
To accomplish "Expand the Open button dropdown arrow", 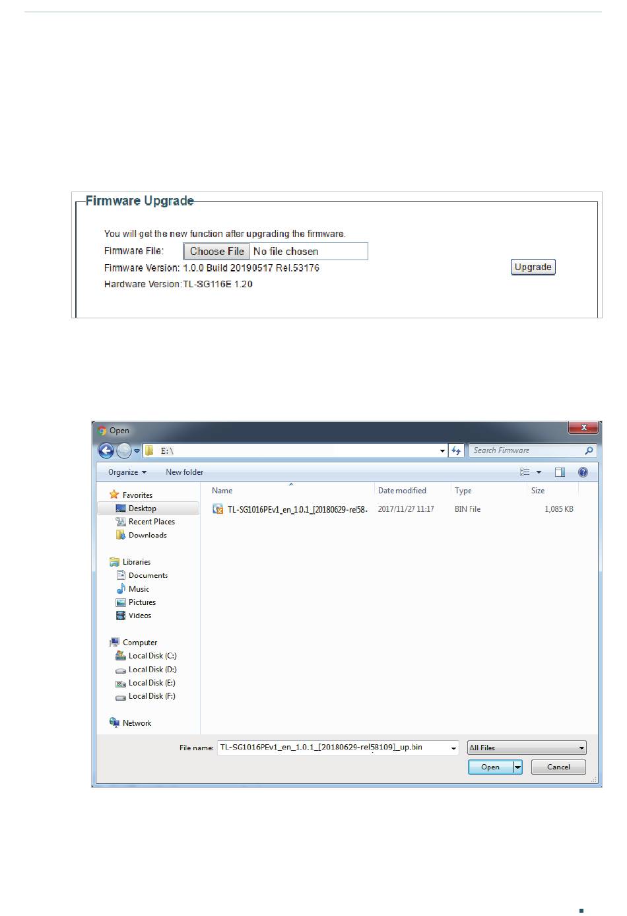I will [x=518, y=767].
